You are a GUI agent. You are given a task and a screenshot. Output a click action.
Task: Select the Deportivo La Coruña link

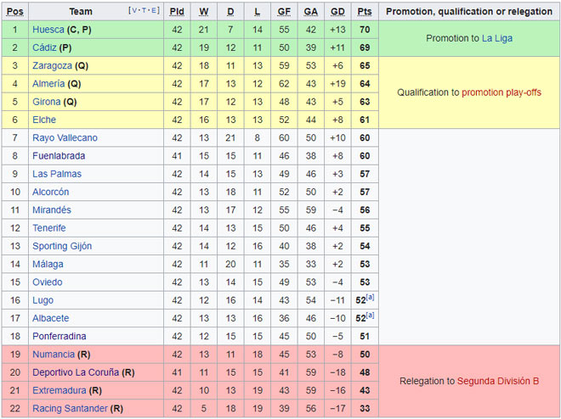click(76, 372)
